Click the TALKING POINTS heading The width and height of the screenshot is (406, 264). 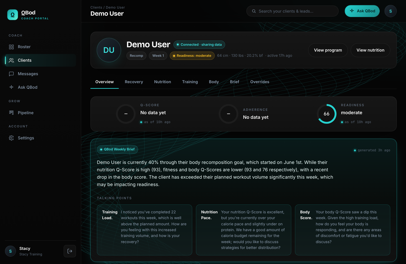point(114,198)
